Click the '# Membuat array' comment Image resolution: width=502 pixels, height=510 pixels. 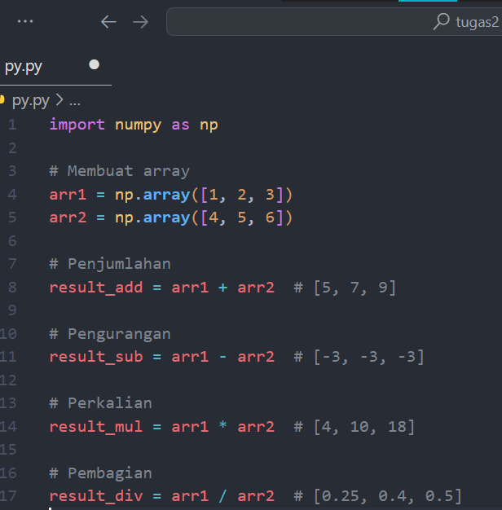pos(120,171)
